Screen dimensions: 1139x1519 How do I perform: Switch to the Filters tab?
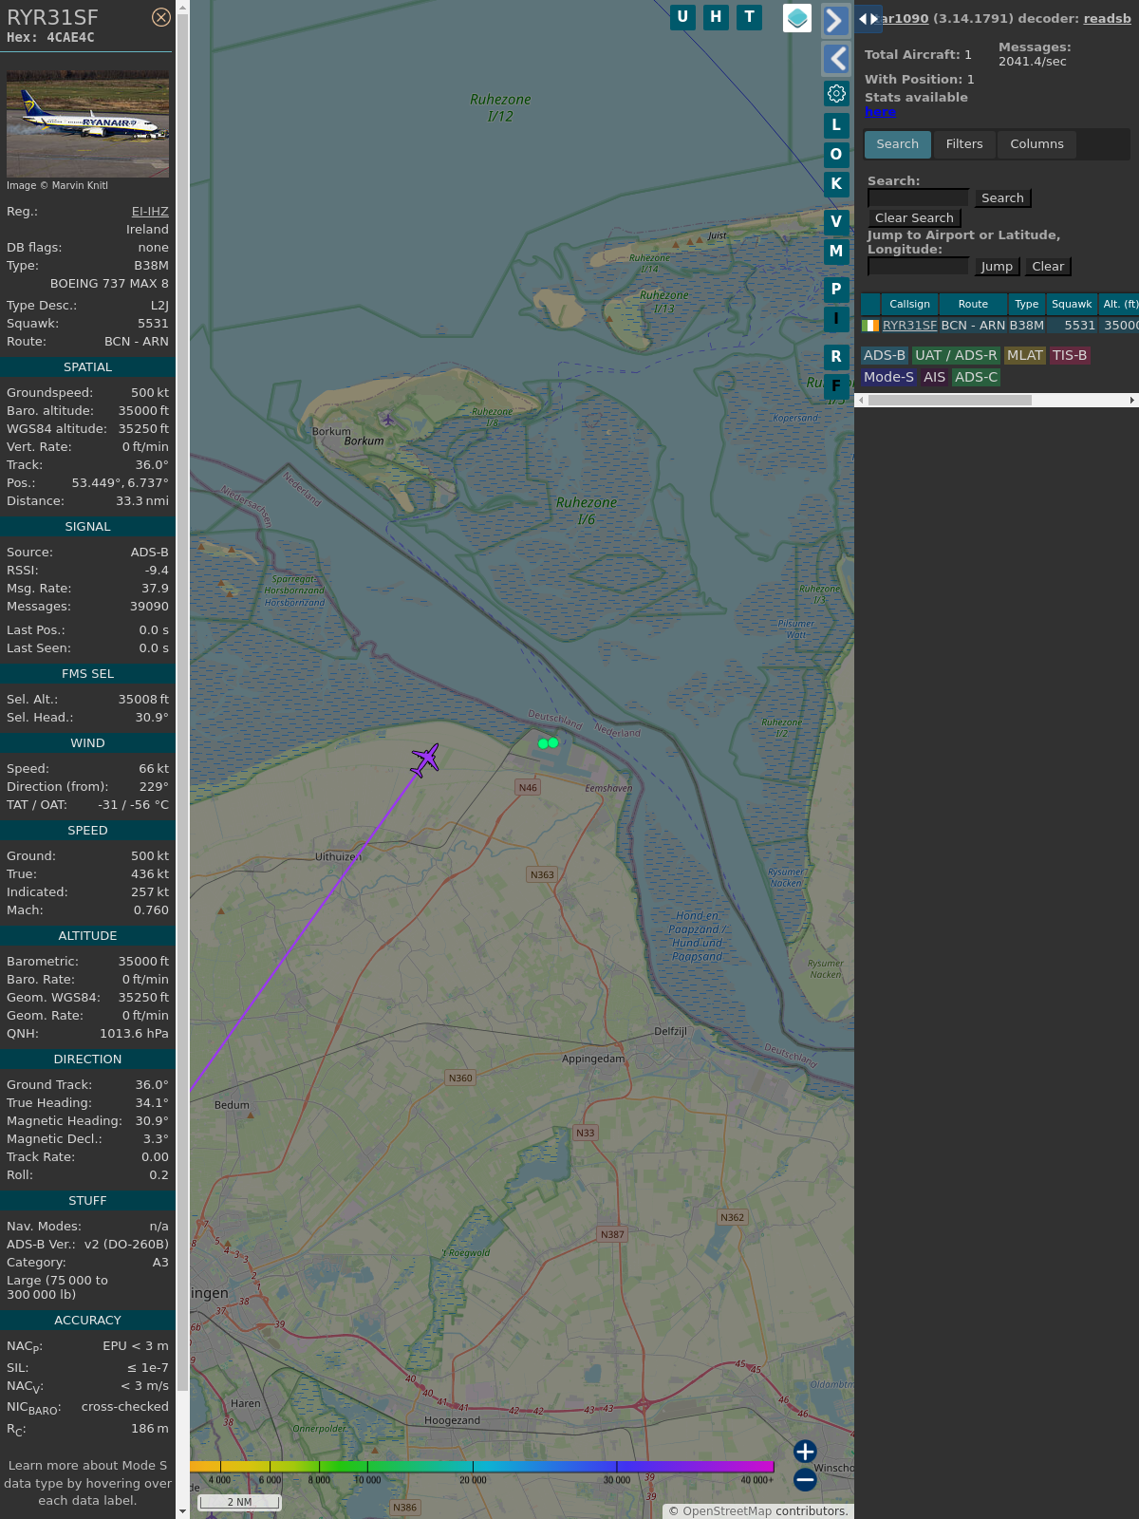point(963,144)
